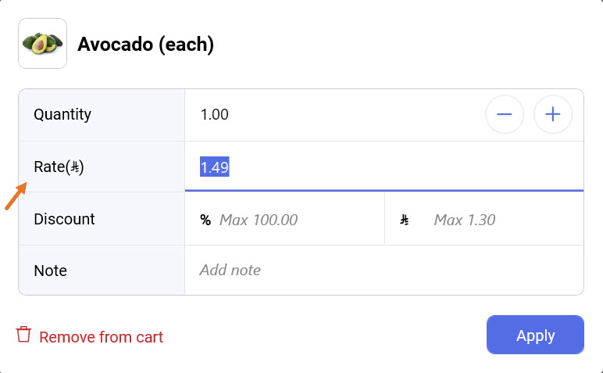Click the currency symbol beside Rate label
Screen dimensions: 603x373
coord(75,167)
